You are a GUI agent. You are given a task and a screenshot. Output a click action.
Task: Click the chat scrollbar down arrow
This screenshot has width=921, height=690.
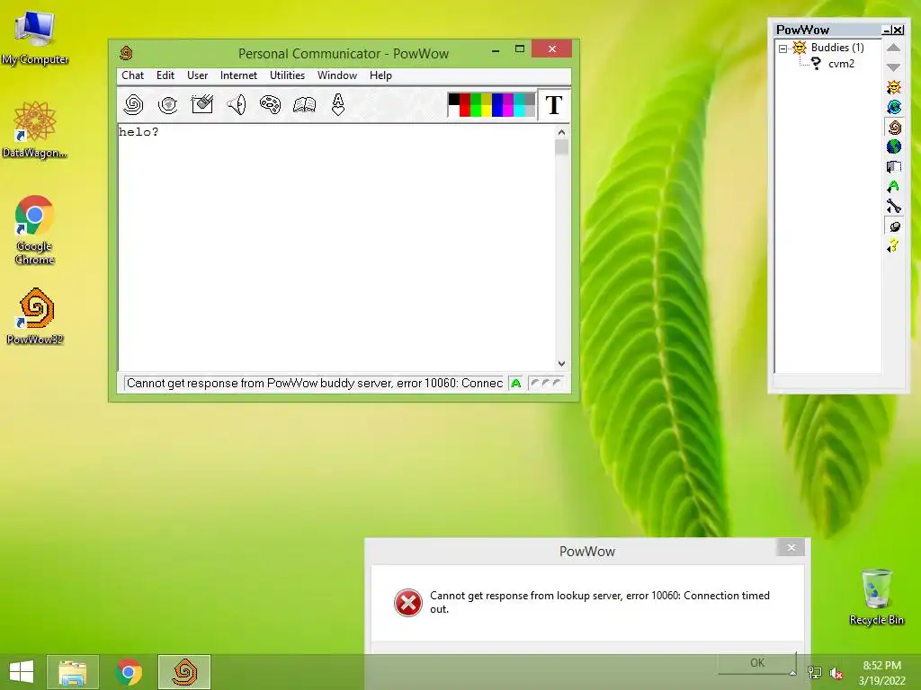click(561, 364)
